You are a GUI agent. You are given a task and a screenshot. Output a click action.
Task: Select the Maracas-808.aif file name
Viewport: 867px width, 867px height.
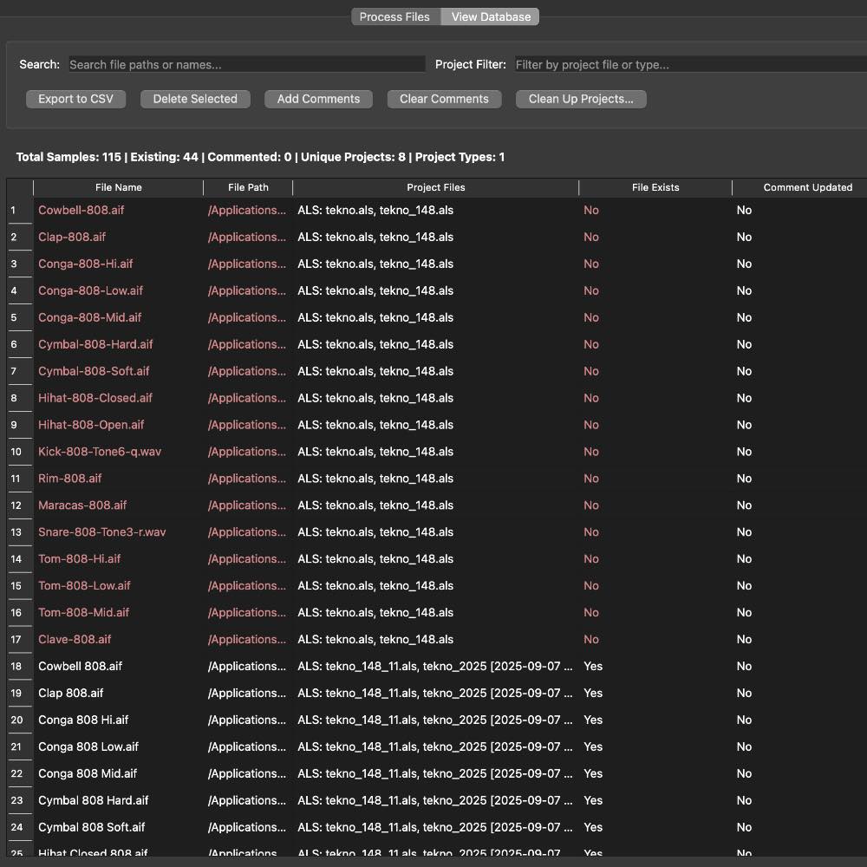point(82,505)
